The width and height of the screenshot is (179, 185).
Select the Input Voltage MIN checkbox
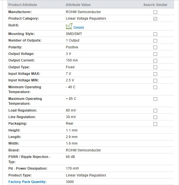pos(155,81)
